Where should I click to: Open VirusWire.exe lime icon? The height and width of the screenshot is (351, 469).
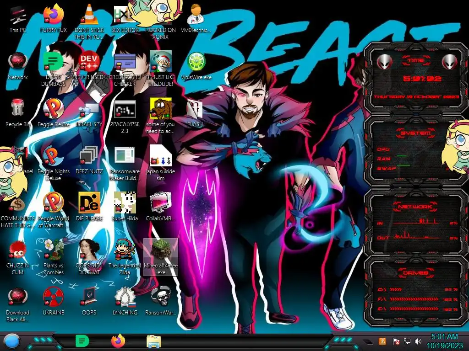[x=196, y=66]
